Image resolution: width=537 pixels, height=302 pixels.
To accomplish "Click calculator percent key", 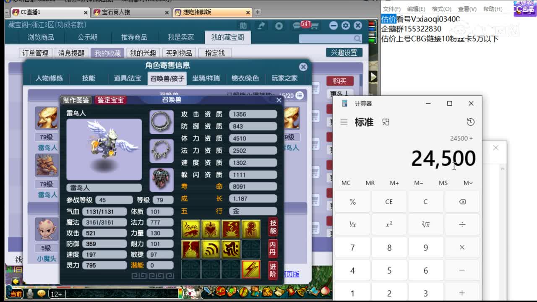I will 352,202.
